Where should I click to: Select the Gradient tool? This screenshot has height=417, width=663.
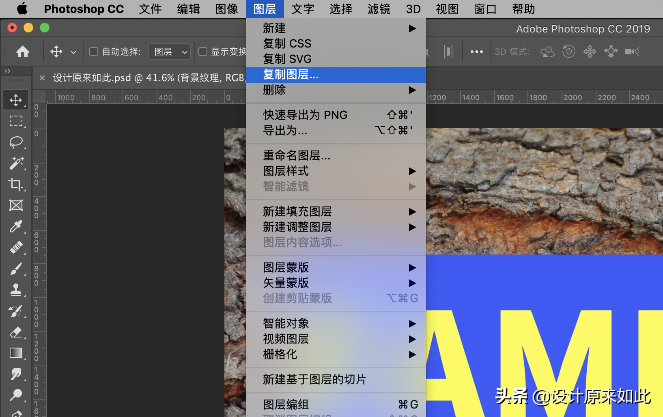(16, 353)
